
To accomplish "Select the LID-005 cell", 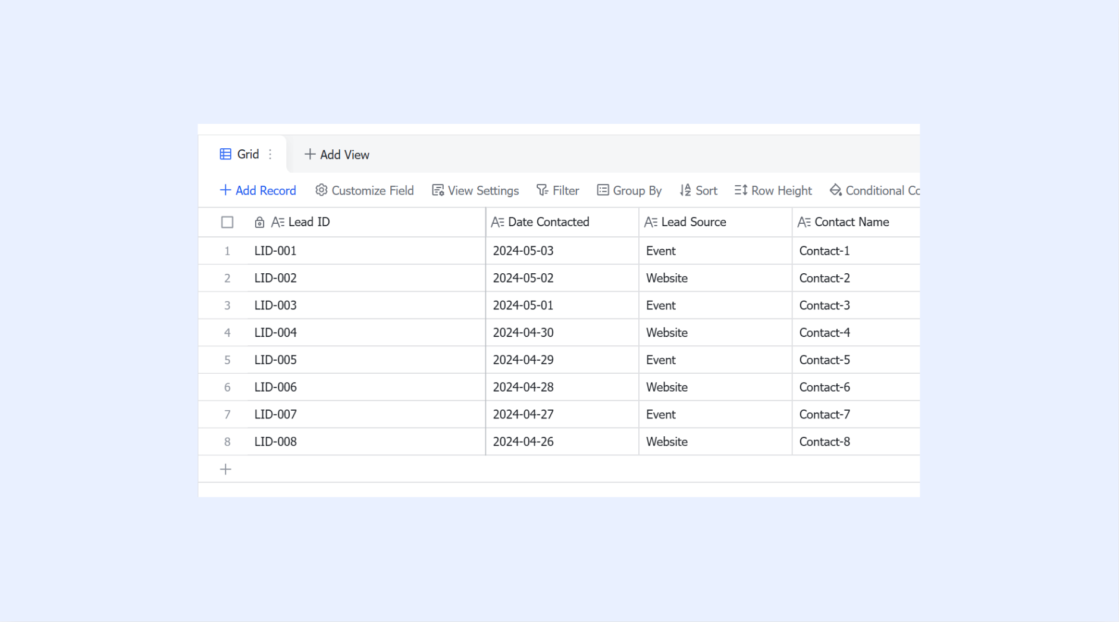I will tap(366, 360).
